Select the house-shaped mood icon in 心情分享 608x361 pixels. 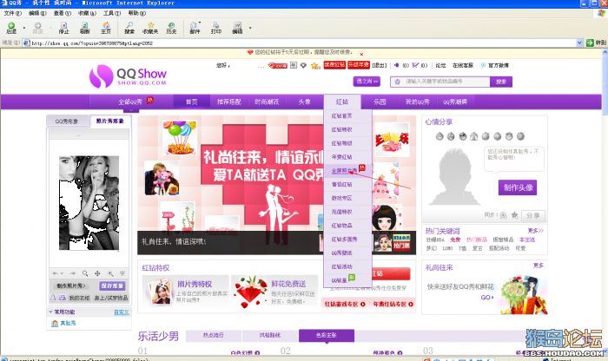pos(474,136)
